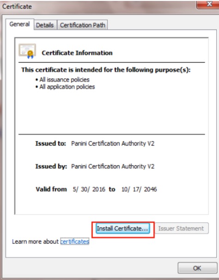Click the Issuer Statement button

[182, 228]
